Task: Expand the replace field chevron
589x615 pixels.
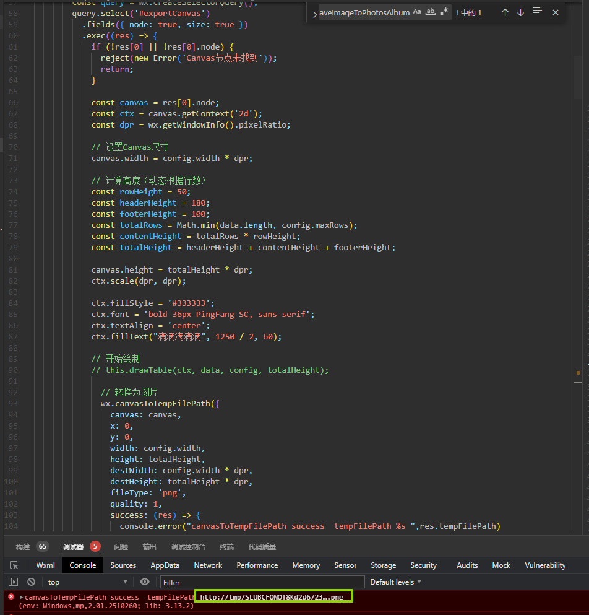Action: [314, 14]
